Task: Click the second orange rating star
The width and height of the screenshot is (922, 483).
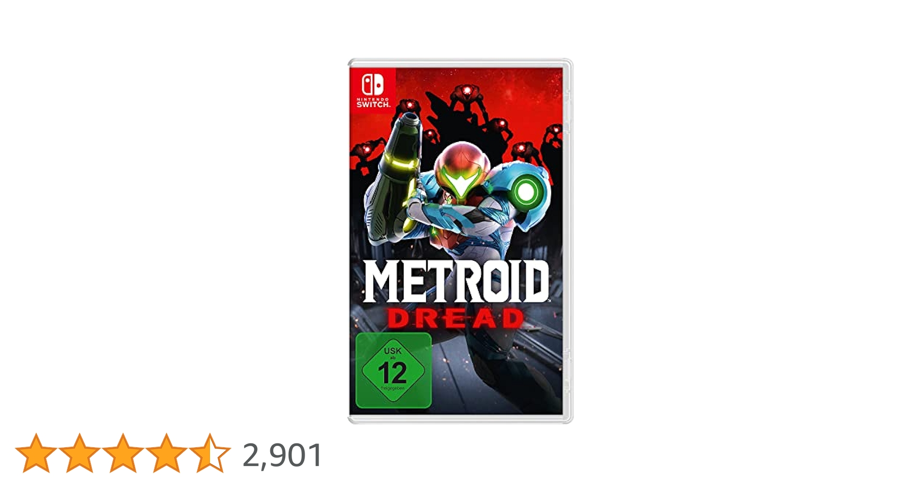Action: (79, 453)
